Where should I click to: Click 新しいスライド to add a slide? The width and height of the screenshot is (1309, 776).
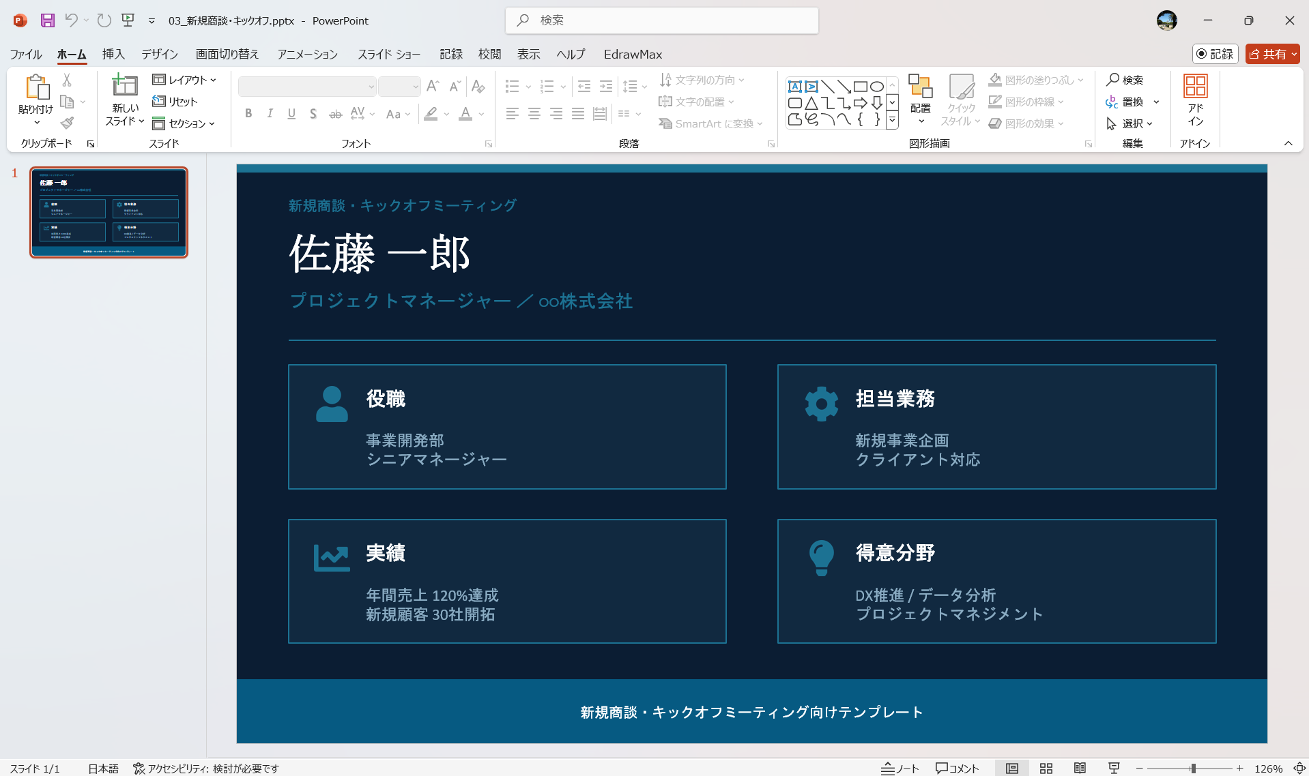tap(124, 99)
